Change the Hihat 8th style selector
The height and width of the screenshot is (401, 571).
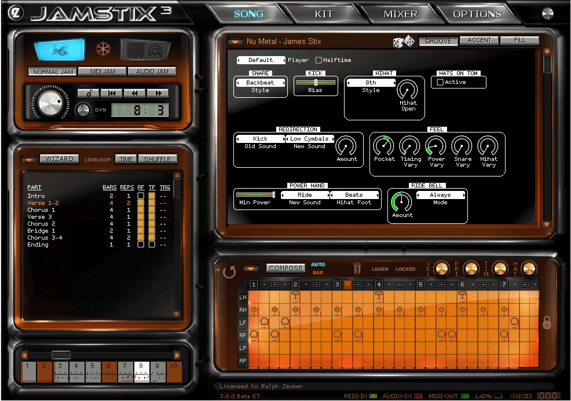point(371,83)
